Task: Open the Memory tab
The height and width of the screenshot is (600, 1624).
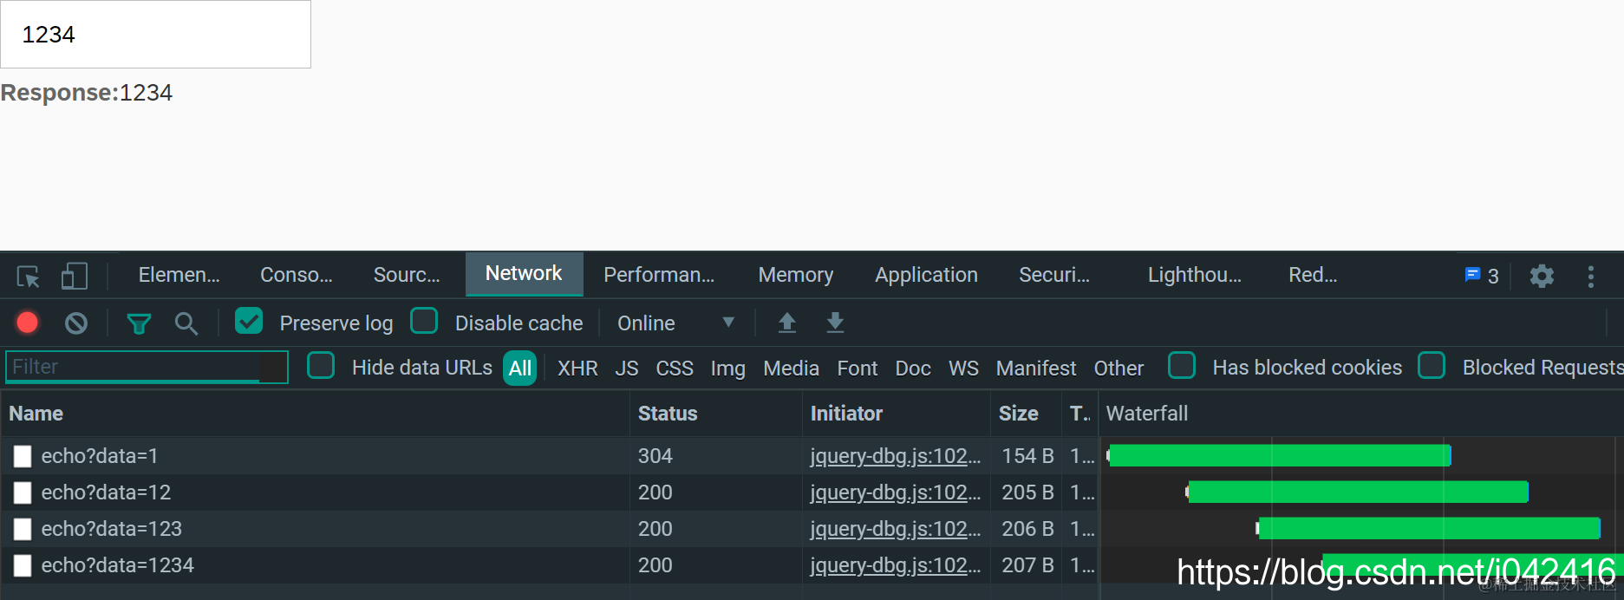Action: coord(796,275)
